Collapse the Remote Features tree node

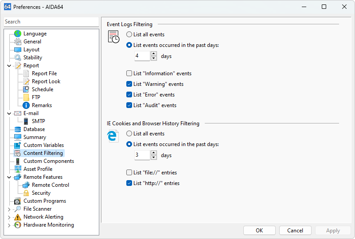(9, 177)
